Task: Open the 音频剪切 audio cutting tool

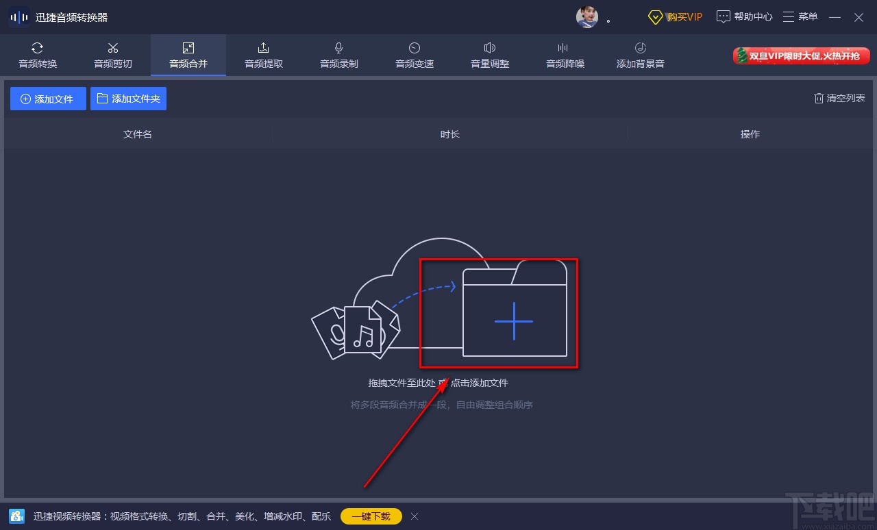Action: [x=112, y=55]
